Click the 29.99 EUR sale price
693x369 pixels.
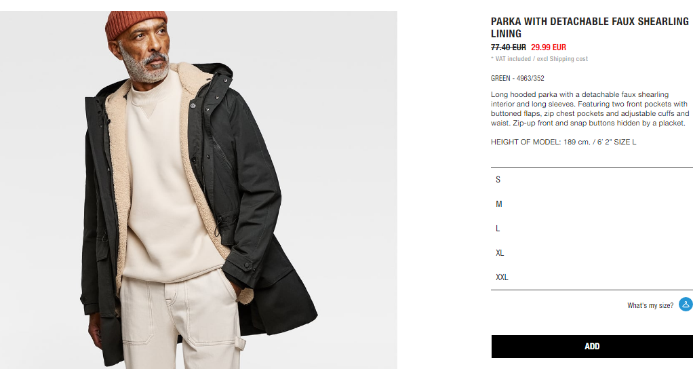point(549,47)
